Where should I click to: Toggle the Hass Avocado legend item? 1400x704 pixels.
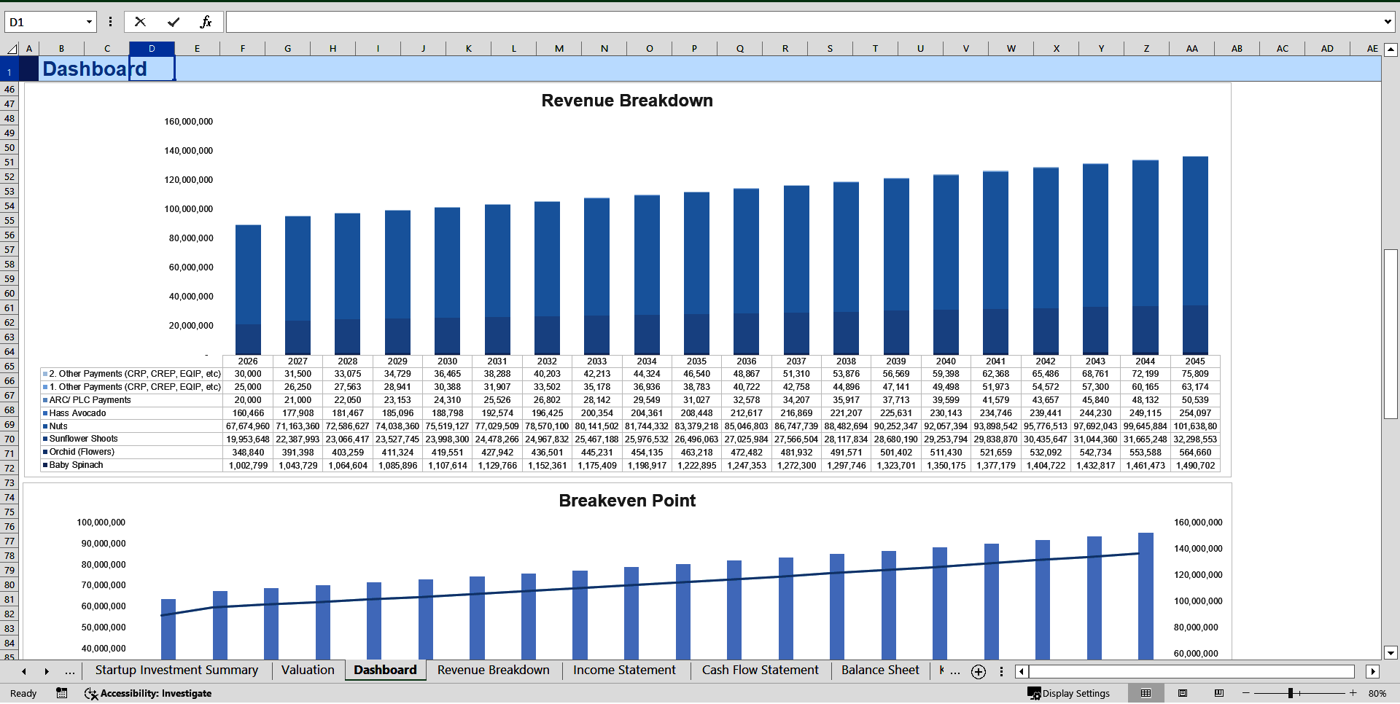77,413
